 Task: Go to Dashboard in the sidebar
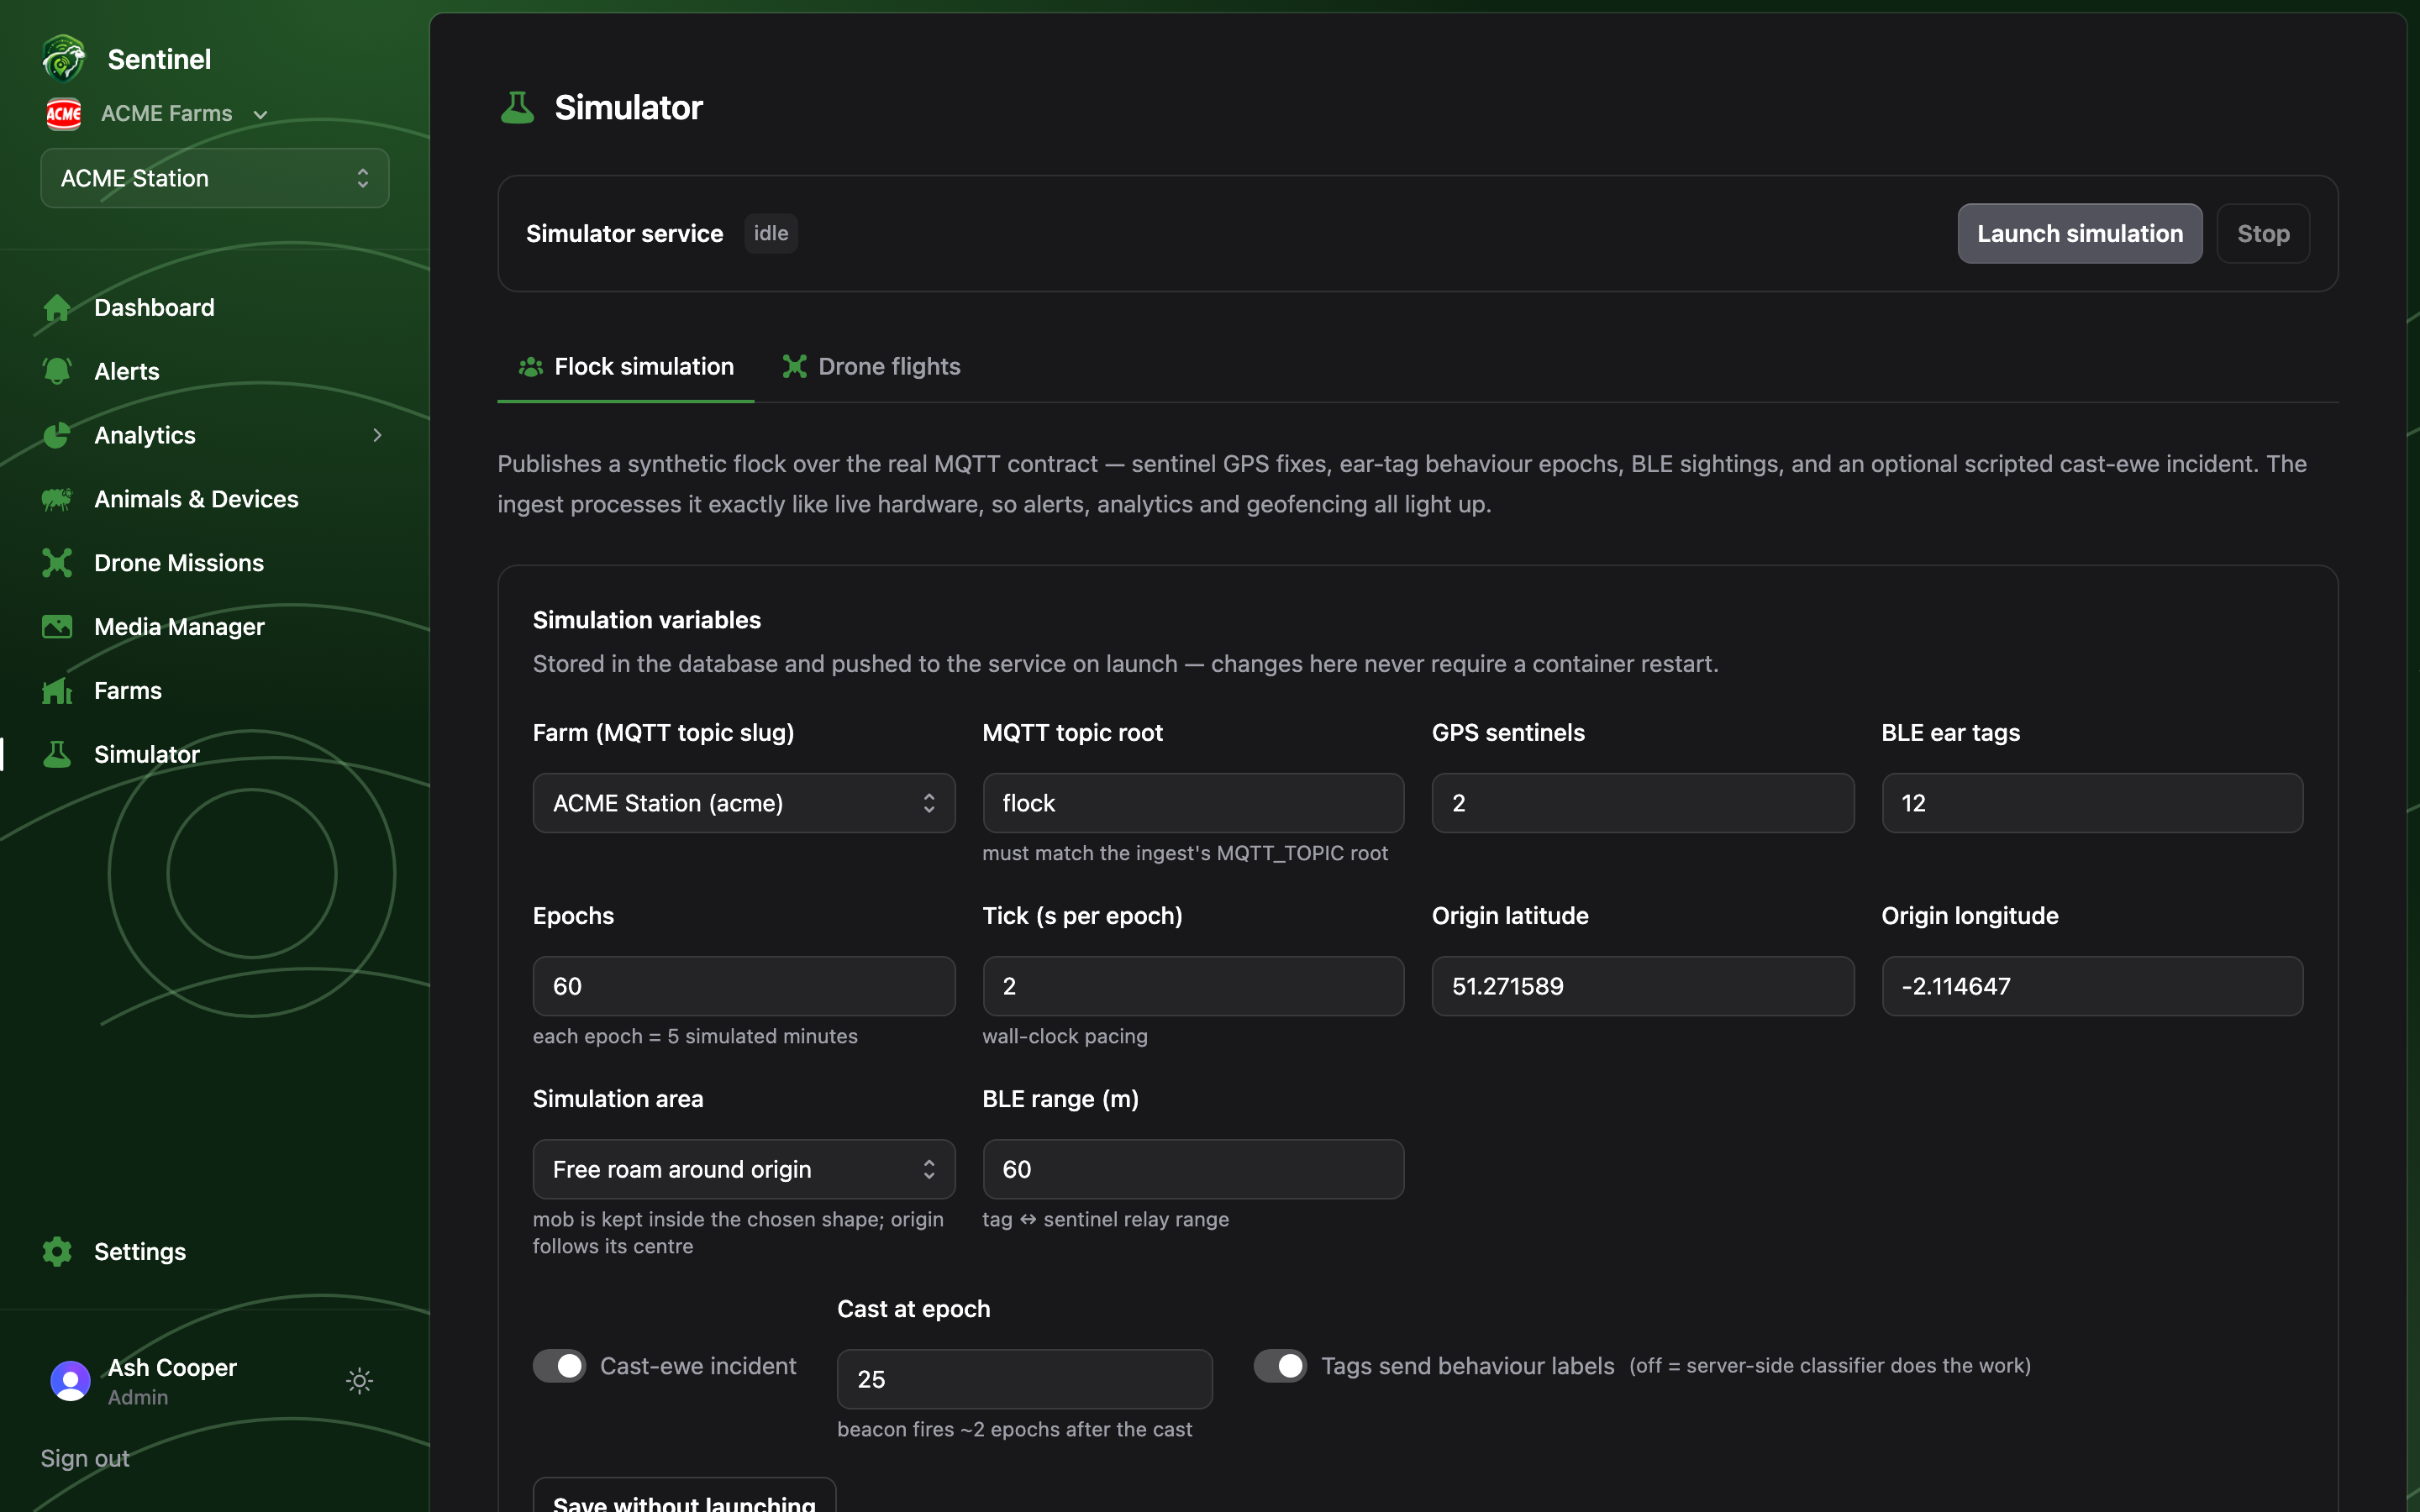[x=154, y=308]
